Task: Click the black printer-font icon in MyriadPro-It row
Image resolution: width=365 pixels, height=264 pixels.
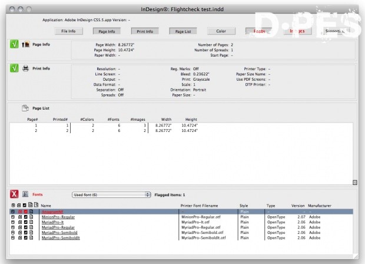Action: pos(25,222)
